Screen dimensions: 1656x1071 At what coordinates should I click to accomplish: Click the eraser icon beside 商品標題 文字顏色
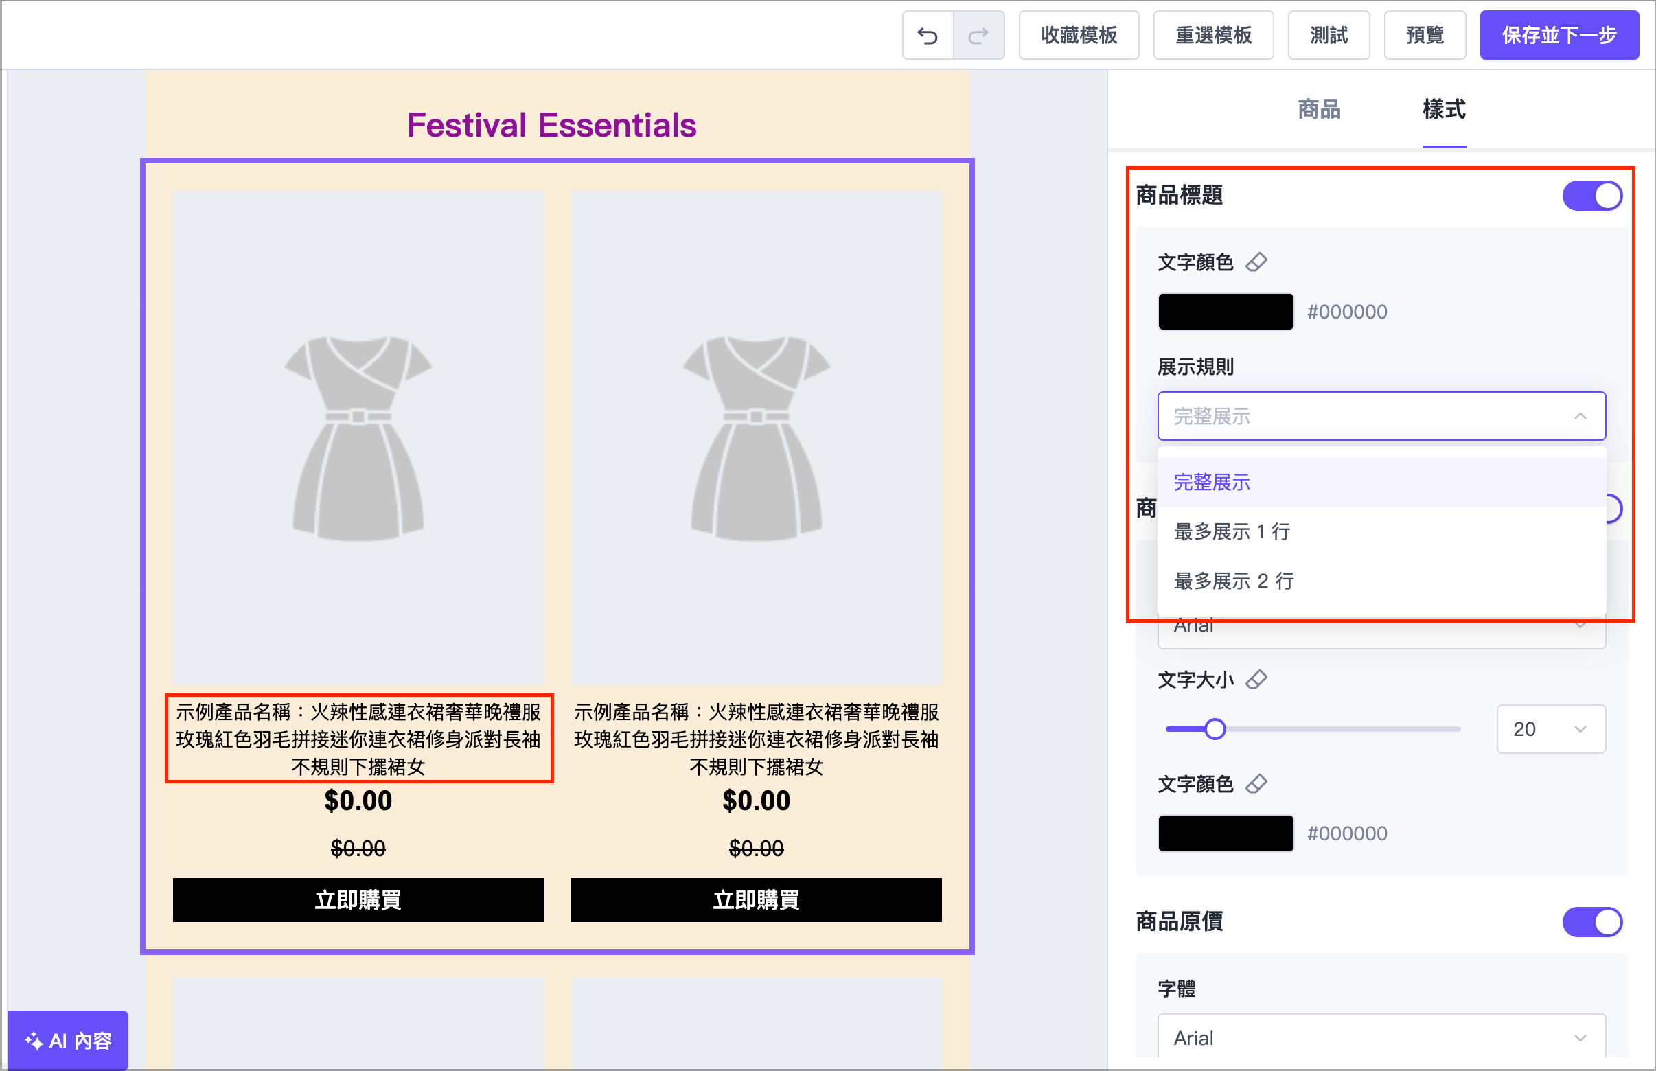(1258, 262)
